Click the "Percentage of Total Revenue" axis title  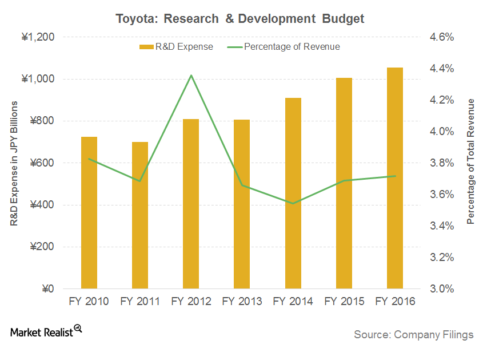470,161
